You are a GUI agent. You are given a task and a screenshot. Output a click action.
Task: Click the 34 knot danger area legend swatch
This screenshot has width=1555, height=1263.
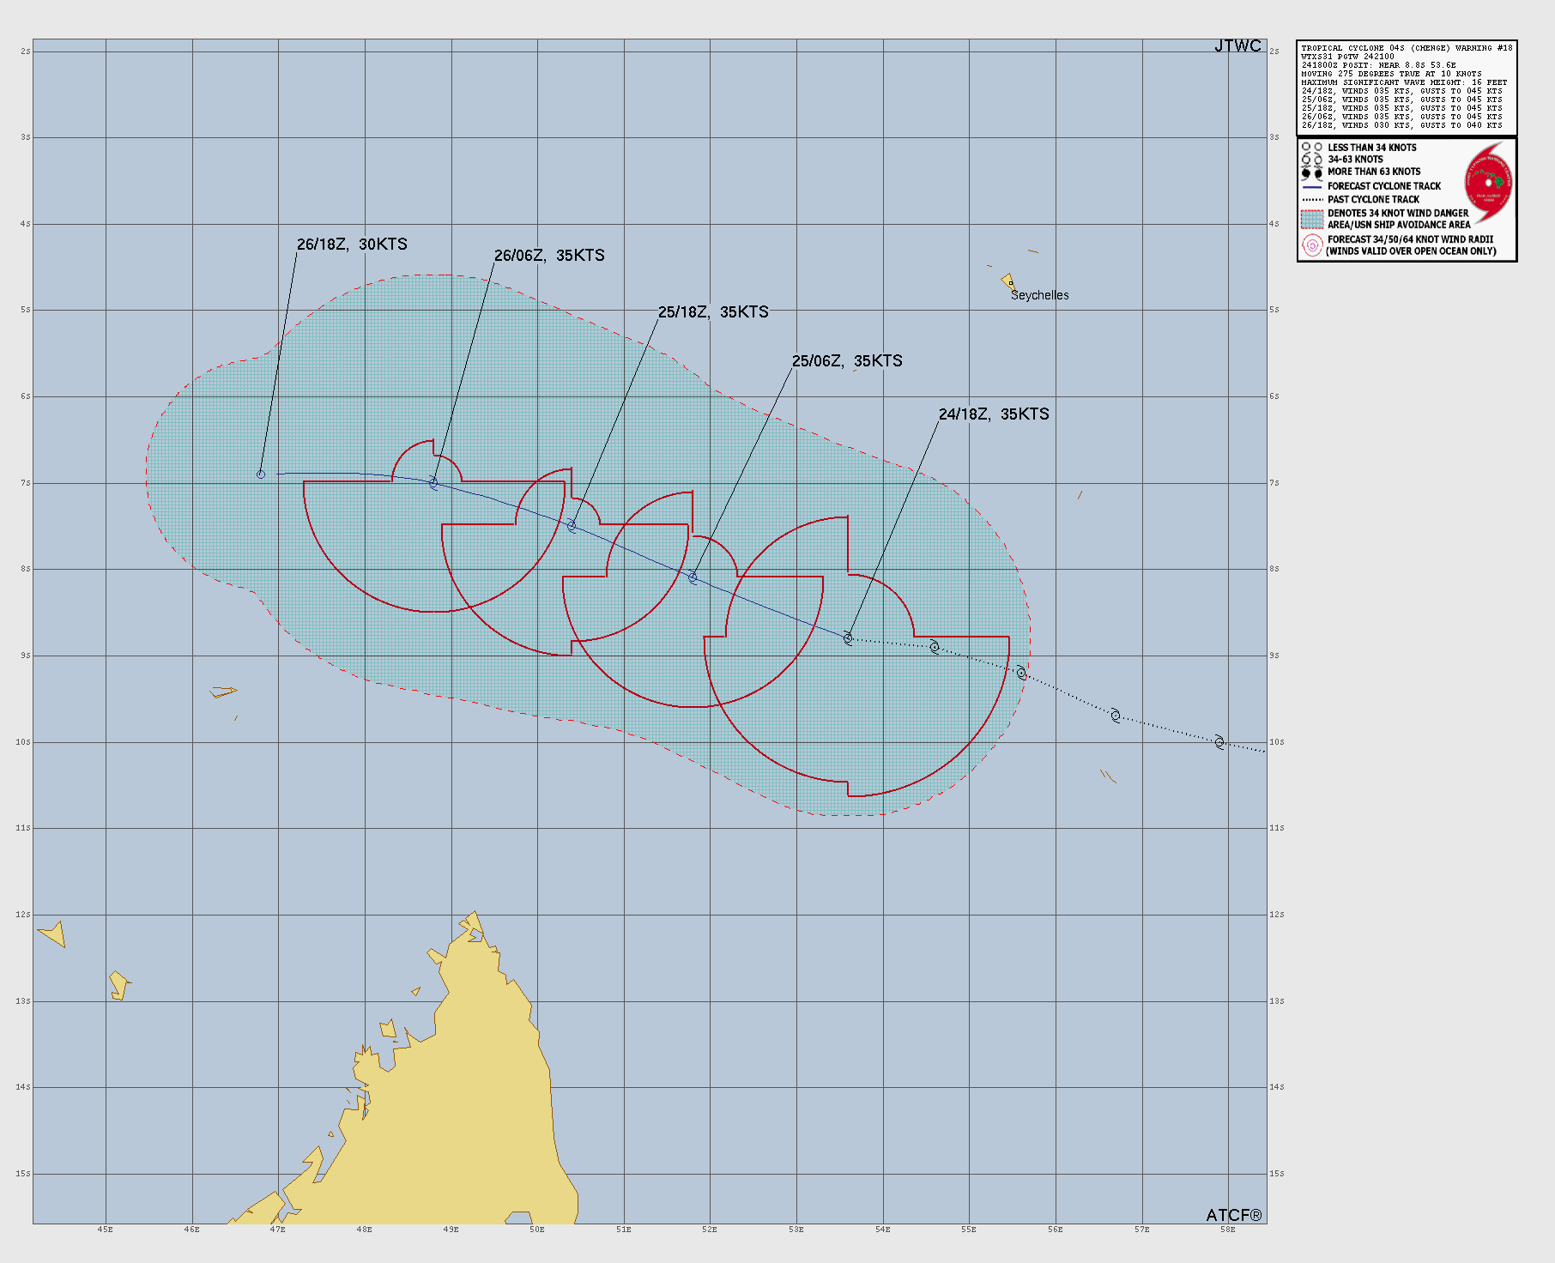click(x=1311, y=219)
